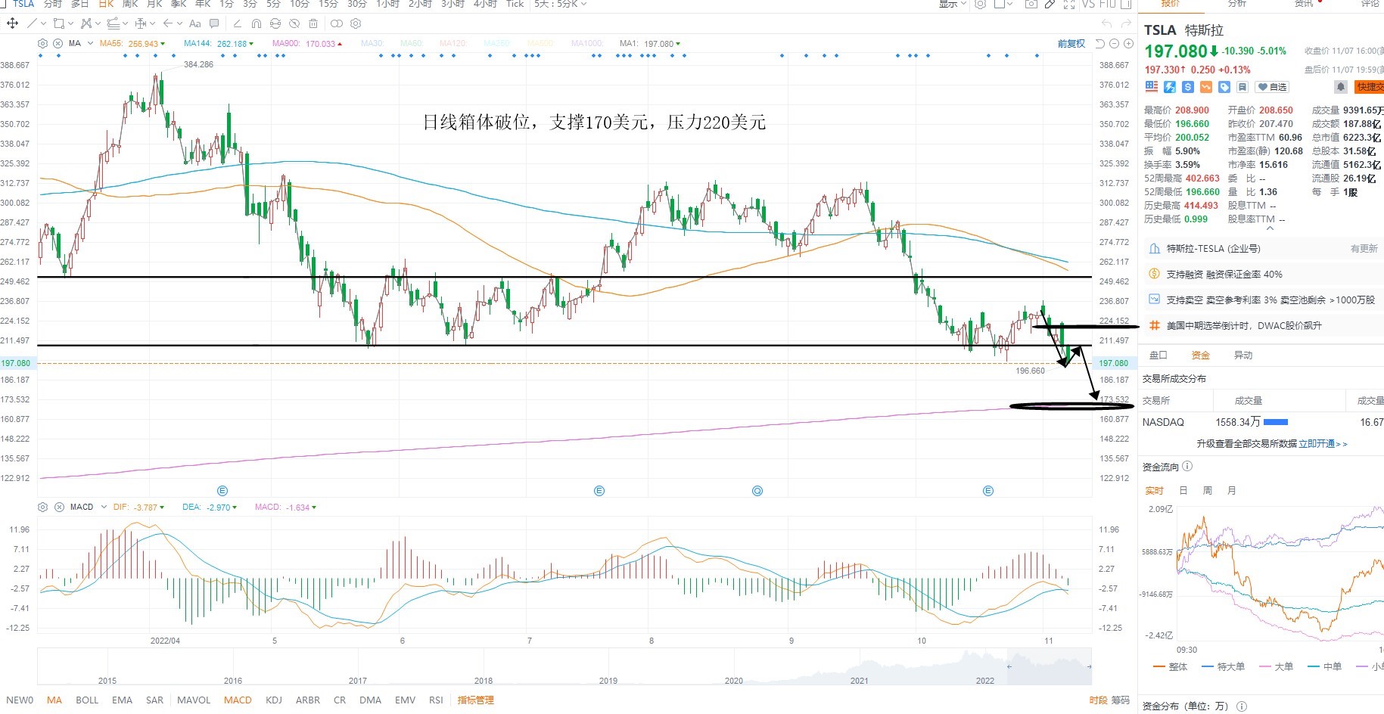
Task: Click the undo arrow above chart
Action: [x=1107, y=23]
